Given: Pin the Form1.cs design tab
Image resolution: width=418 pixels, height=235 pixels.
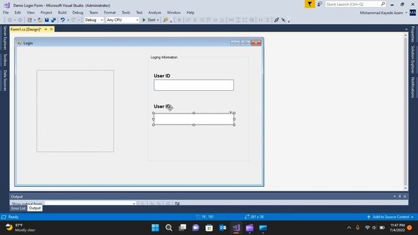Looking at the screenshot, I should pyautogui.click(x=46, y=29).
